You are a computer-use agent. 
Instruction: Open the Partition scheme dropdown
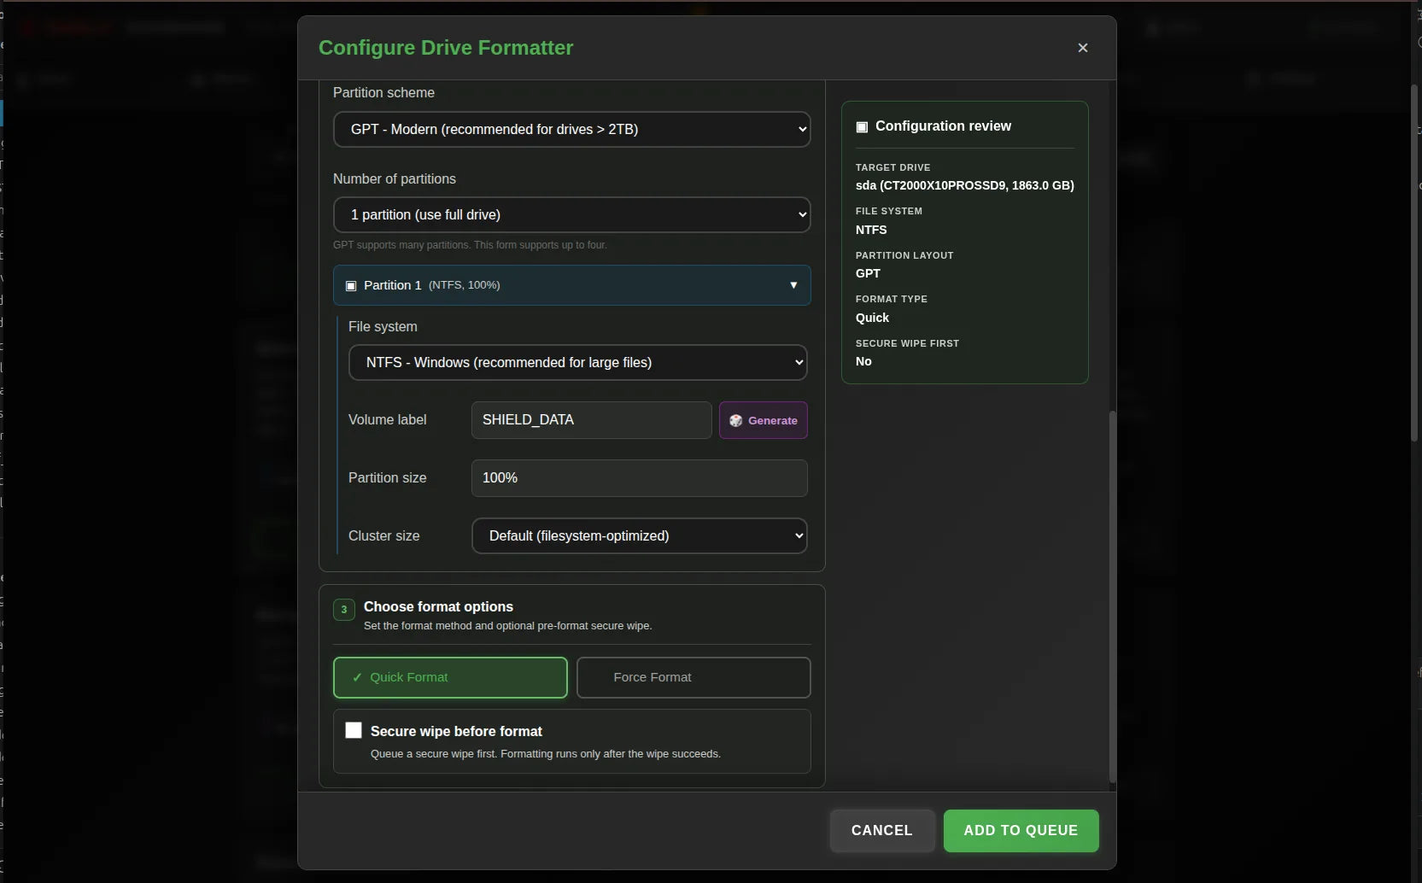[x=571, y=129]
